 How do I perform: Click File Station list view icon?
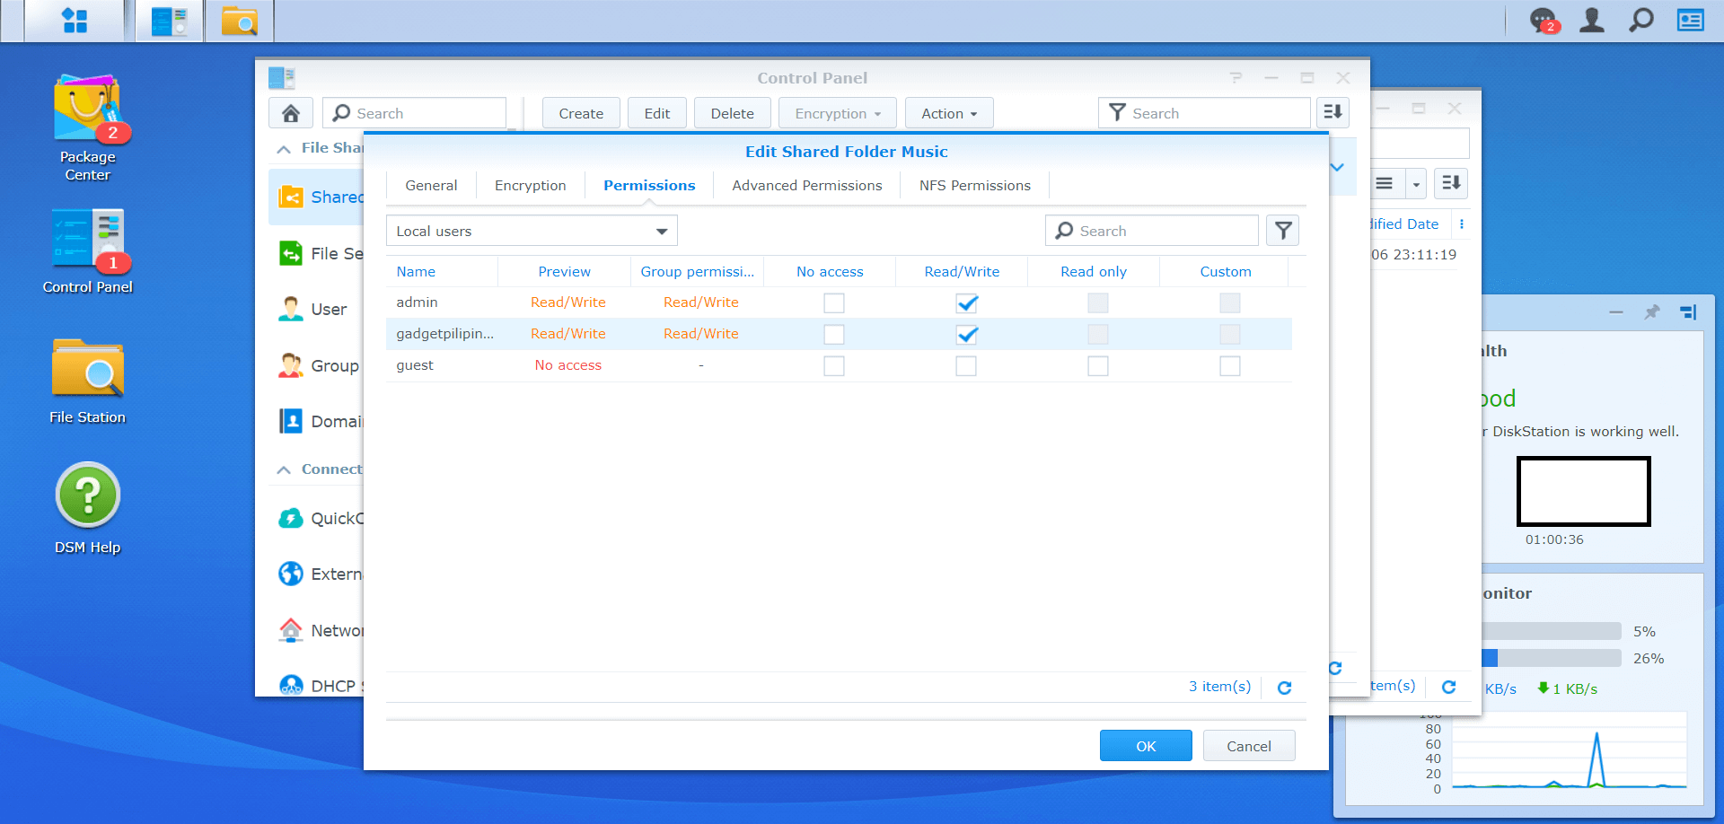pyautogui.click(x=1385, y=183)
